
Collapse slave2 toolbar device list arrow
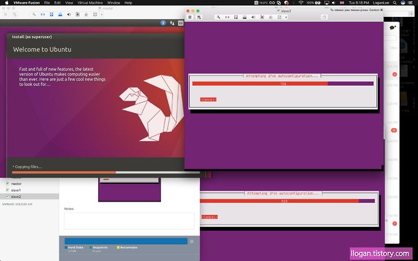286,17
